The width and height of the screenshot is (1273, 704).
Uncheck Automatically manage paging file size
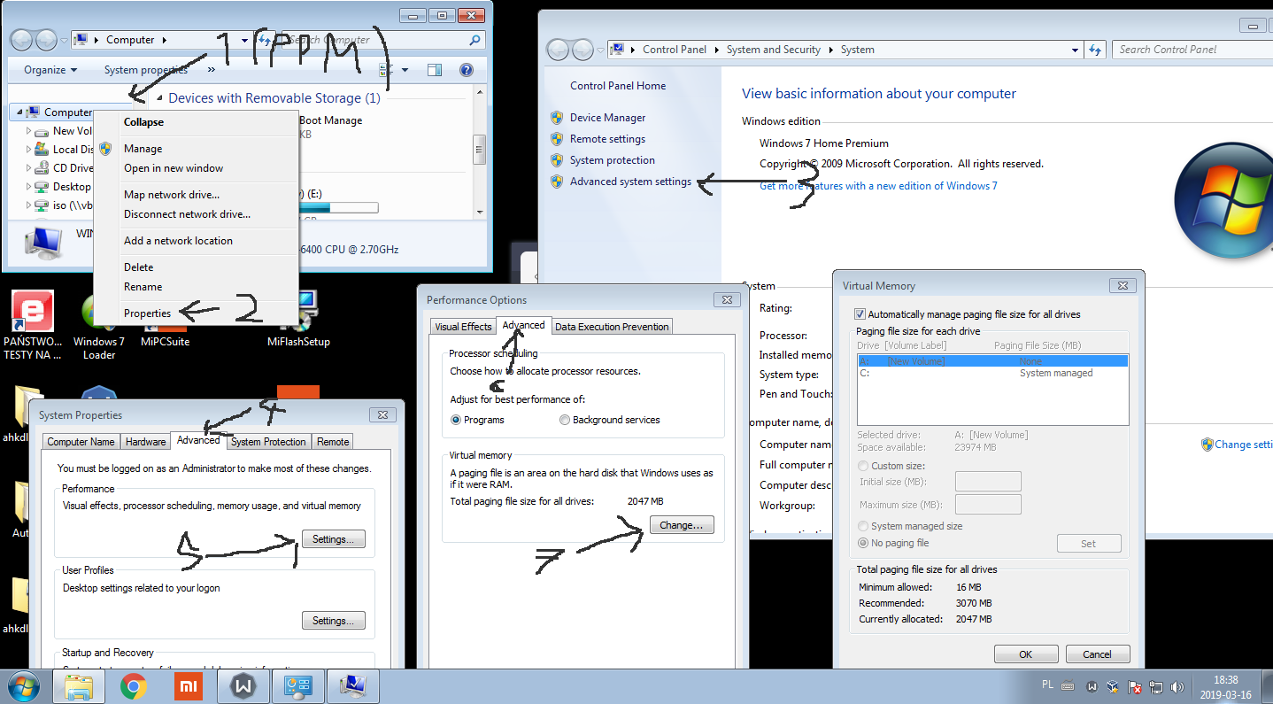pos(860,314)
